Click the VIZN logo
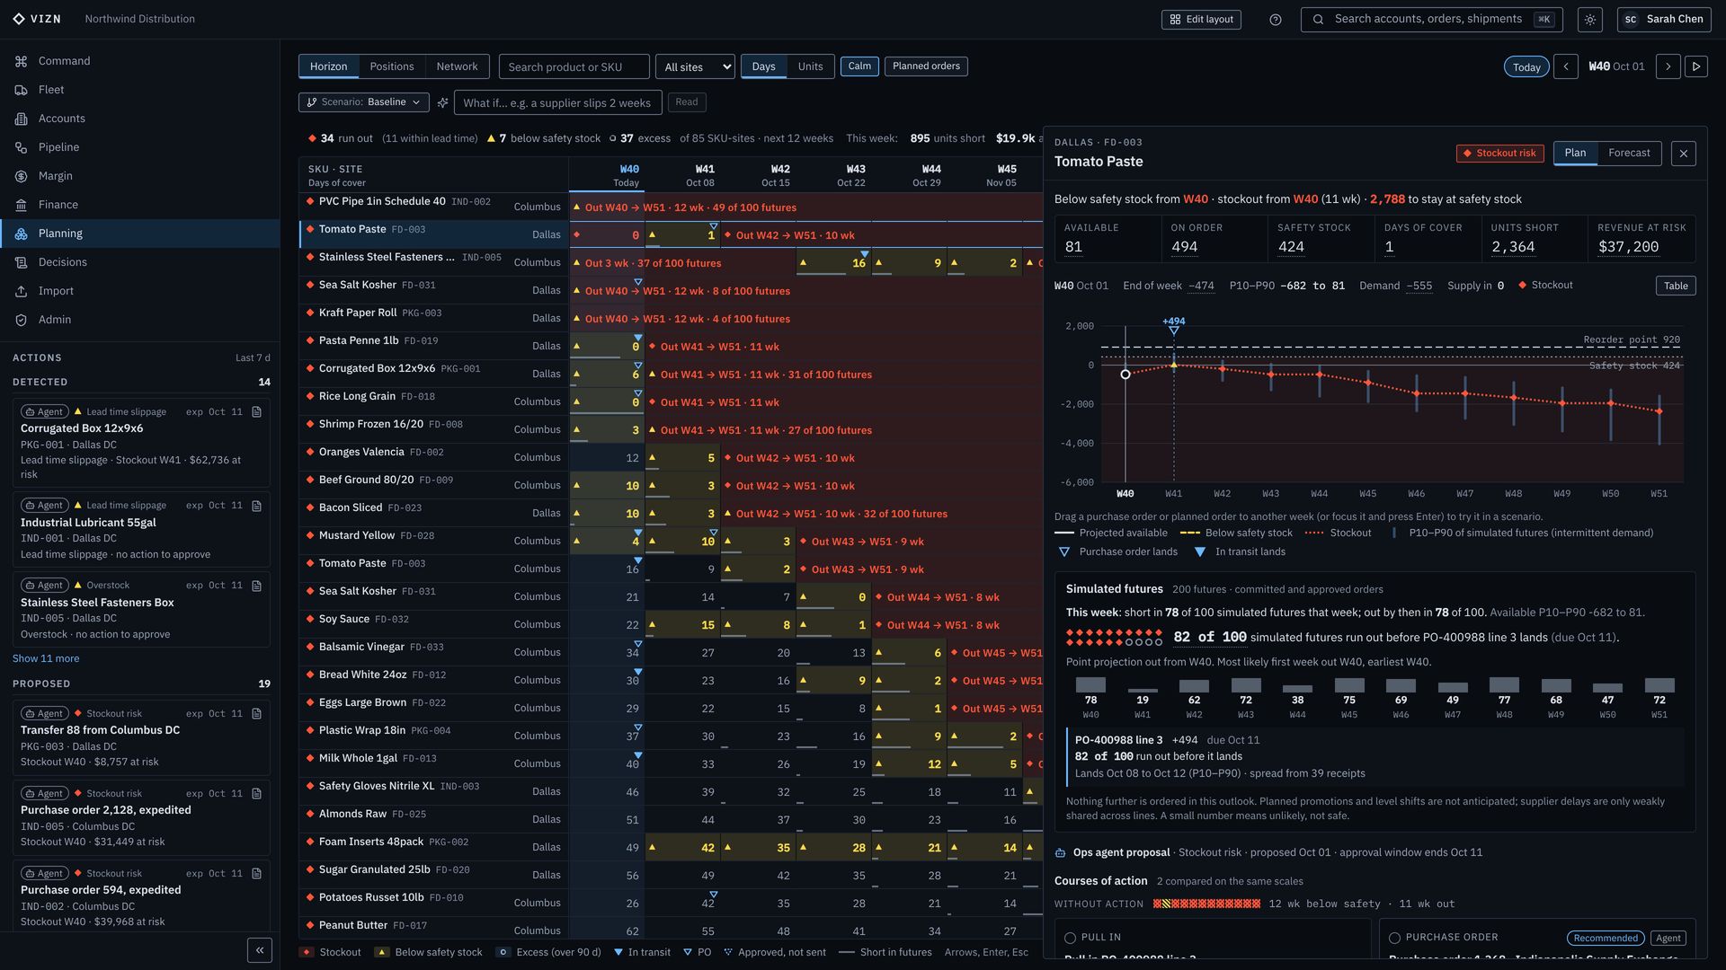This screenshot has width=1726, height=970. click(37, 19)
